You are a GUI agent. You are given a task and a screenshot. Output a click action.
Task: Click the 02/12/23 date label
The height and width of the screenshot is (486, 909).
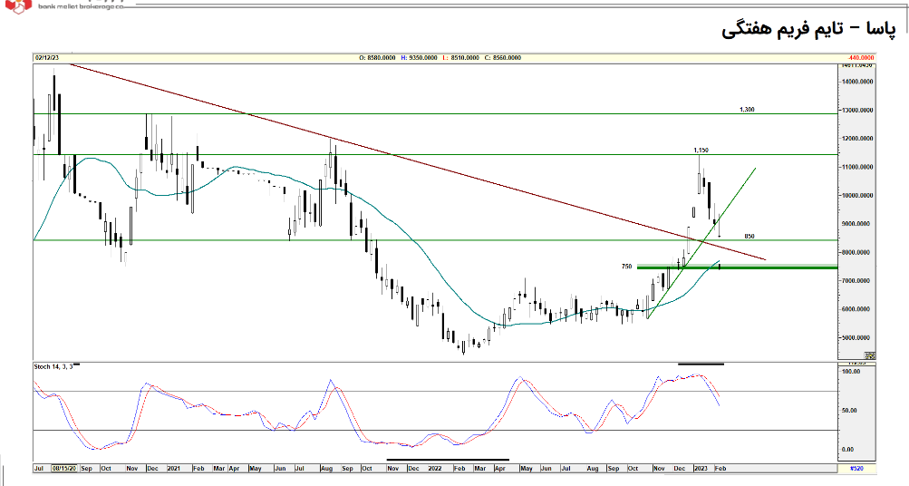pyautogui.click(x=48, y=57)
